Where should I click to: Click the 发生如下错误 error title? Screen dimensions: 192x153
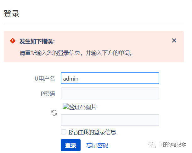[x=37, y=41]
